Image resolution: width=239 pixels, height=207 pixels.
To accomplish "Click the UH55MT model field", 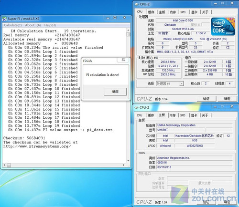I will [x=181, y=130].
